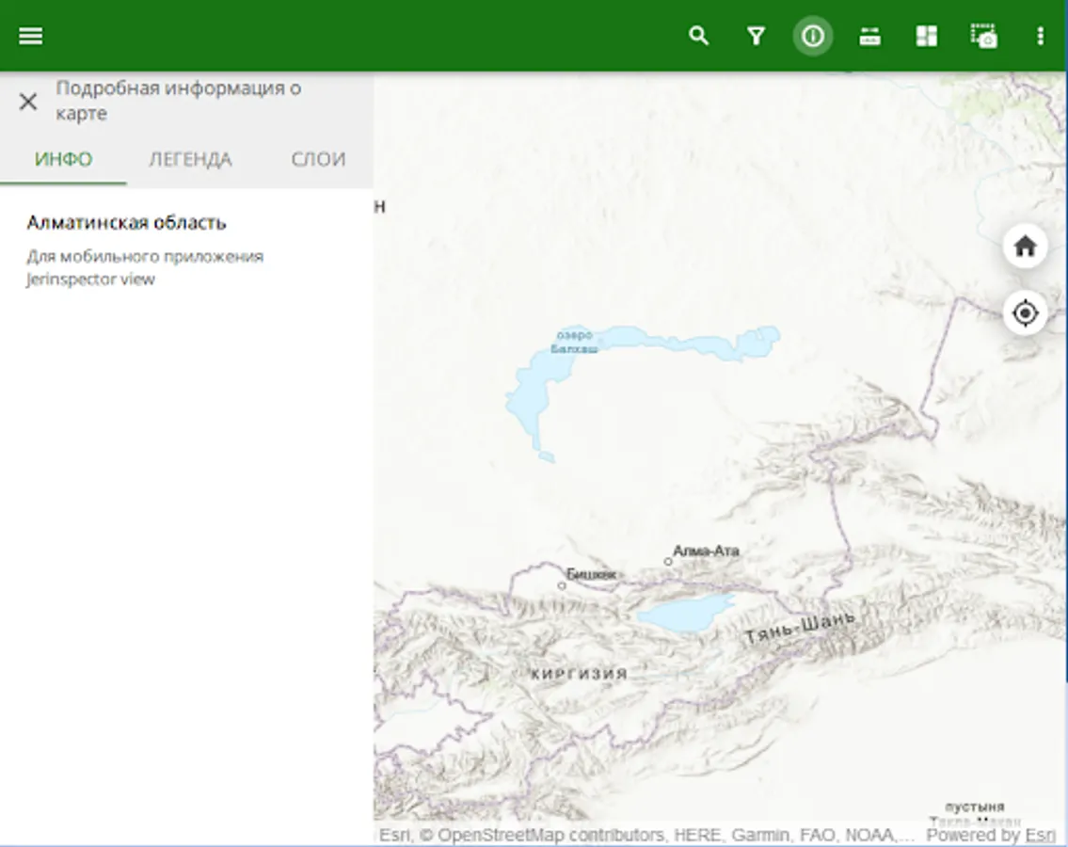Open the hamburger main menu
1068x847 pixels.
(31, 36)
